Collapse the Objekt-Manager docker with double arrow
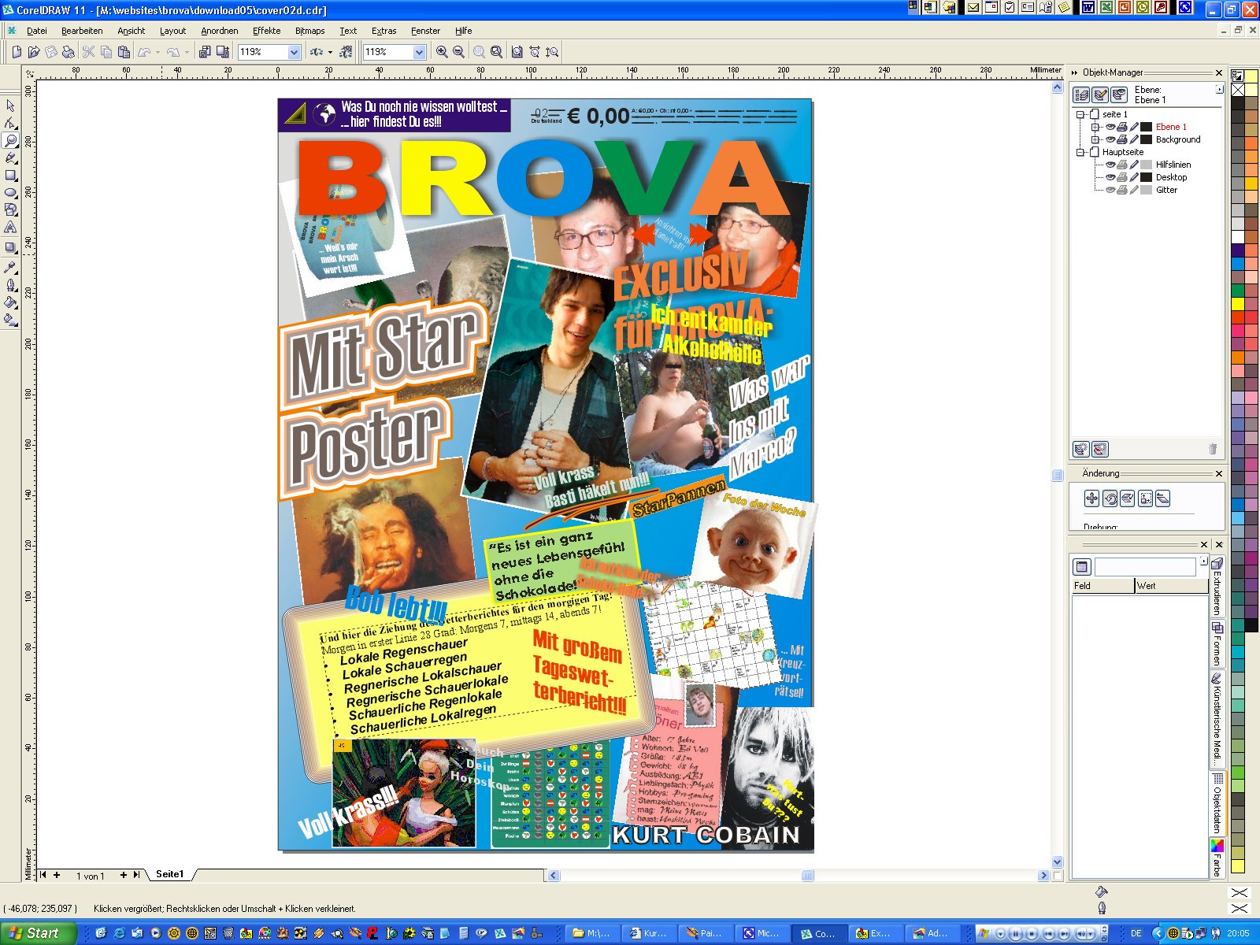This screenshot has height=945, width=1260. tap(1074, 72)
